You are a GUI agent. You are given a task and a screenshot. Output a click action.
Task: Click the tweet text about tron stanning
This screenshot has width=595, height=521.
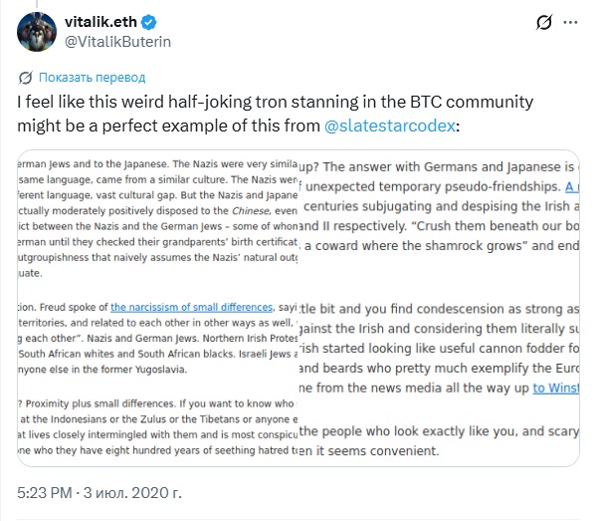coord(275,114)
